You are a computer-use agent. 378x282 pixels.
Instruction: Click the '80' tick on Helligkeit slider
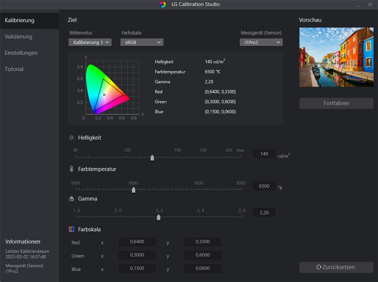pos(76,150)
